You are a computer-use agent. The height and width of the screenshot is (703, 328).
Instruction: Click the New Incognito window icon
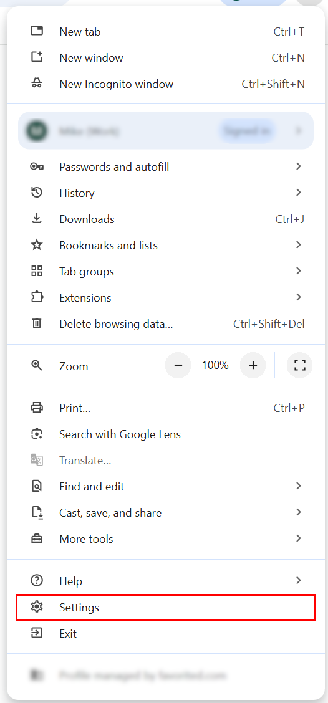pyautogui.click(x=36, y=84)
